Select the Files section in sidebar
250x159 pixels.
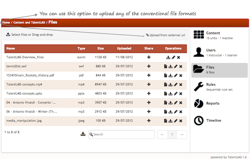click(220, 70)
